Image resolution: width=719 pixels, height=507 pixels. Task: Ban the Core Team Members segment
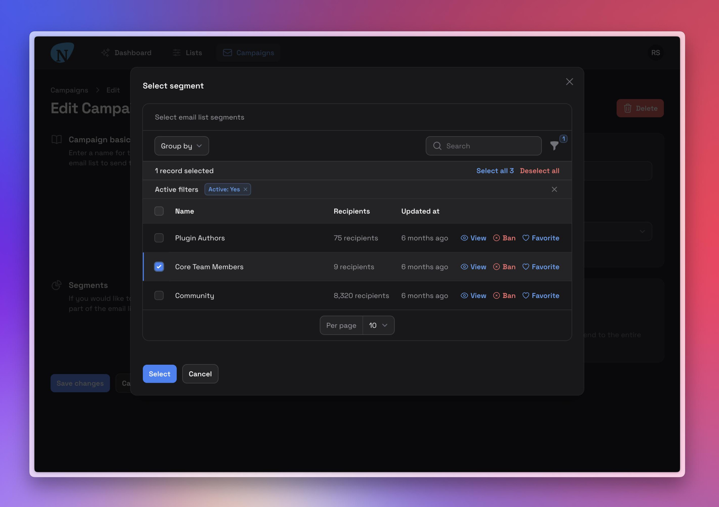pos(504,267)
